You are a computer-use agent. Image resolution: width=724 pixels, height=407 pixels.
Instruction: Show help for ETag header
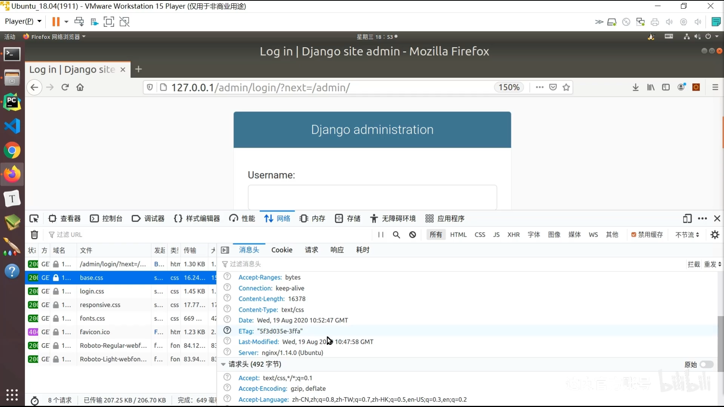point(227,330)
